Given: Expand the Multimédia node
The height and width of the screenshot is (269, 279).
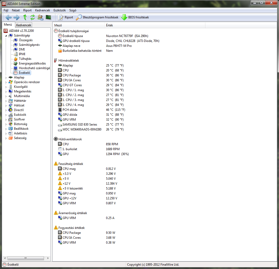Looking at the screenshot, I should 6,96.
